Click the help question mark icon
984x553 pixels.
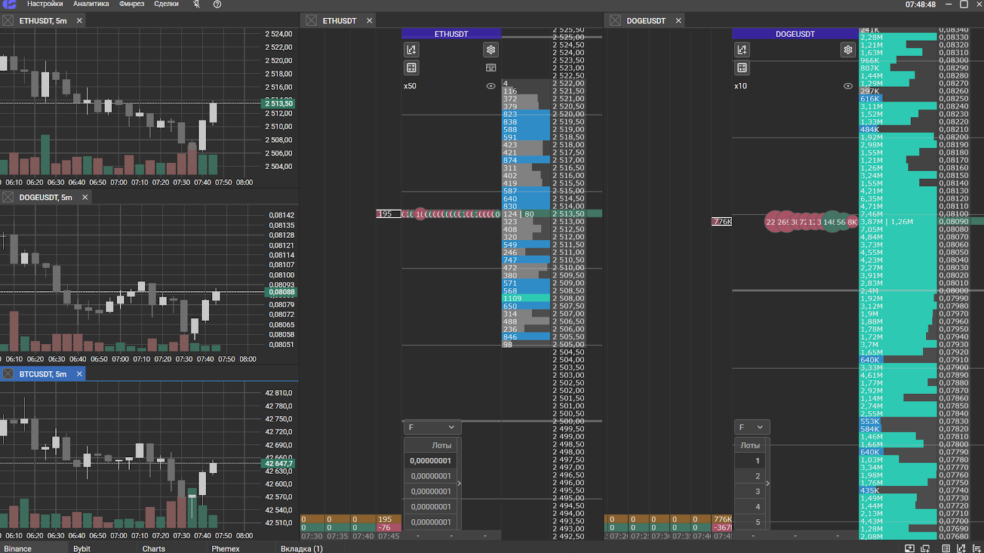(217, 4)
